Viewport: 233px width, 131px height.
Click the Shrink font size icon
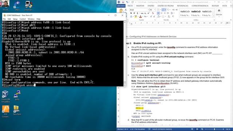[154, 16]
